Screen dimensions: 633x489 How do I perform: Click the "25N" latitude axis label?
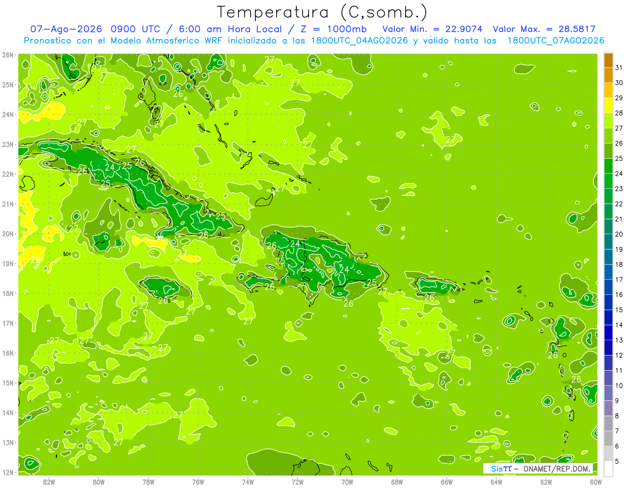coord(8,84)
